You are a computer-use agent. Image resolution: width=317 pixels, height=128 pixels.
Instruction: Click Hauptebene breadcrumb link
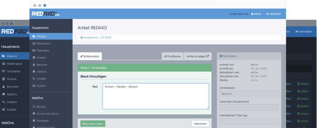90,37
